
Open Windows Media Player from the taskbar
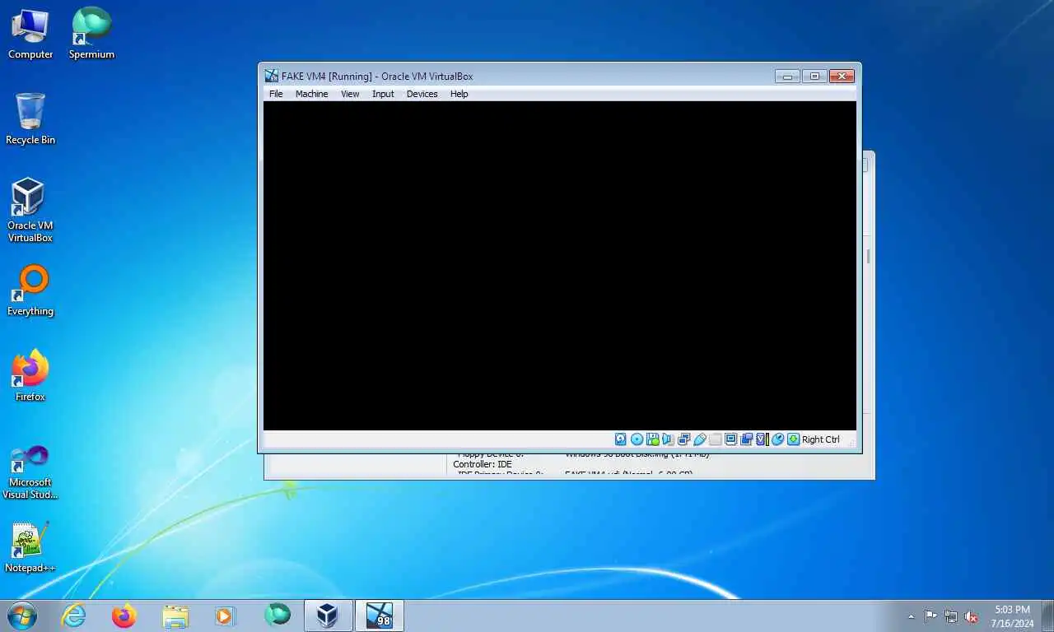pyautogui.click(x=225, y=616)
